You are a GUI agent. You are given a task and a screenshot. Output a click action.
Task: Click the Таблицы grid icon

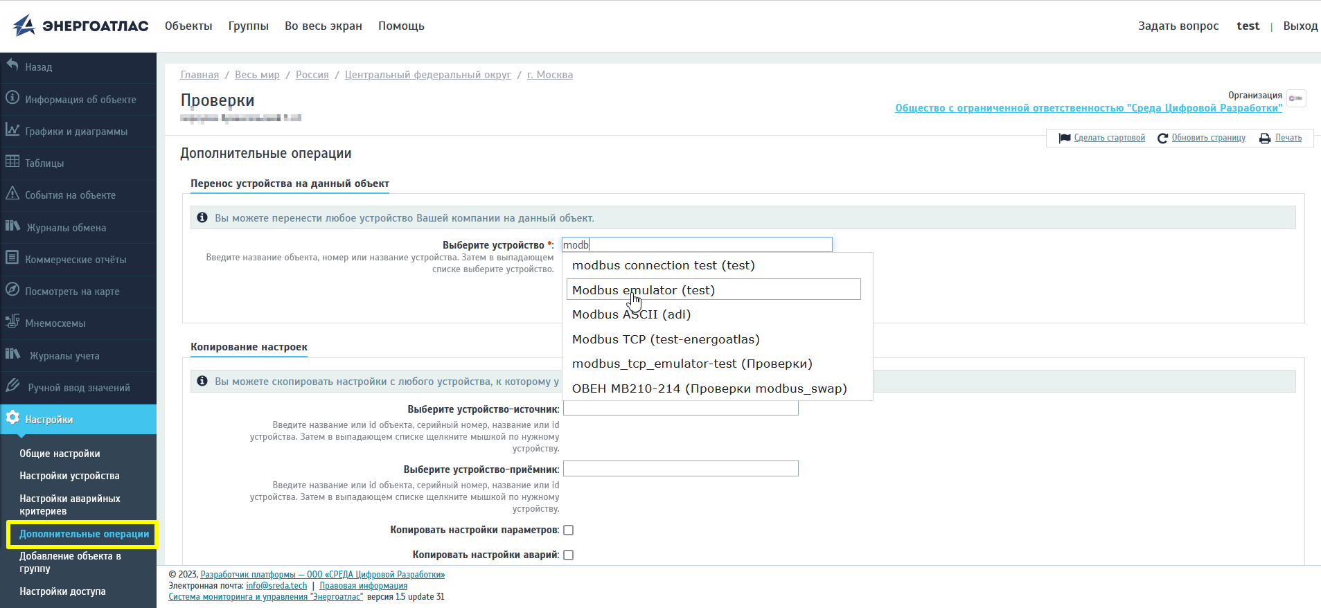pyautogui.click(x=12, y=161)
